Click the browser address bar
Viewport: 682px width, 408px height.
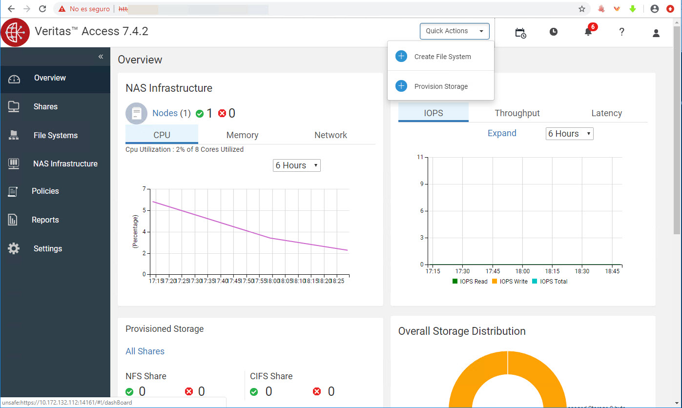point(342,9)
